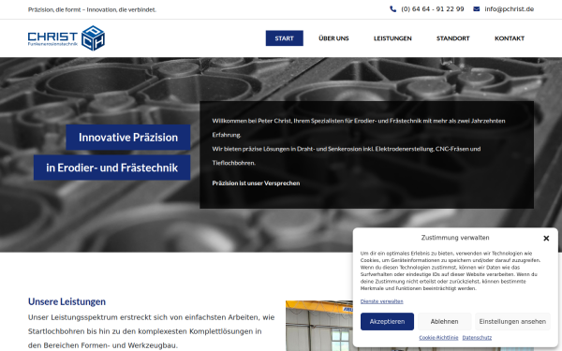Go to the START menu item

284,38
